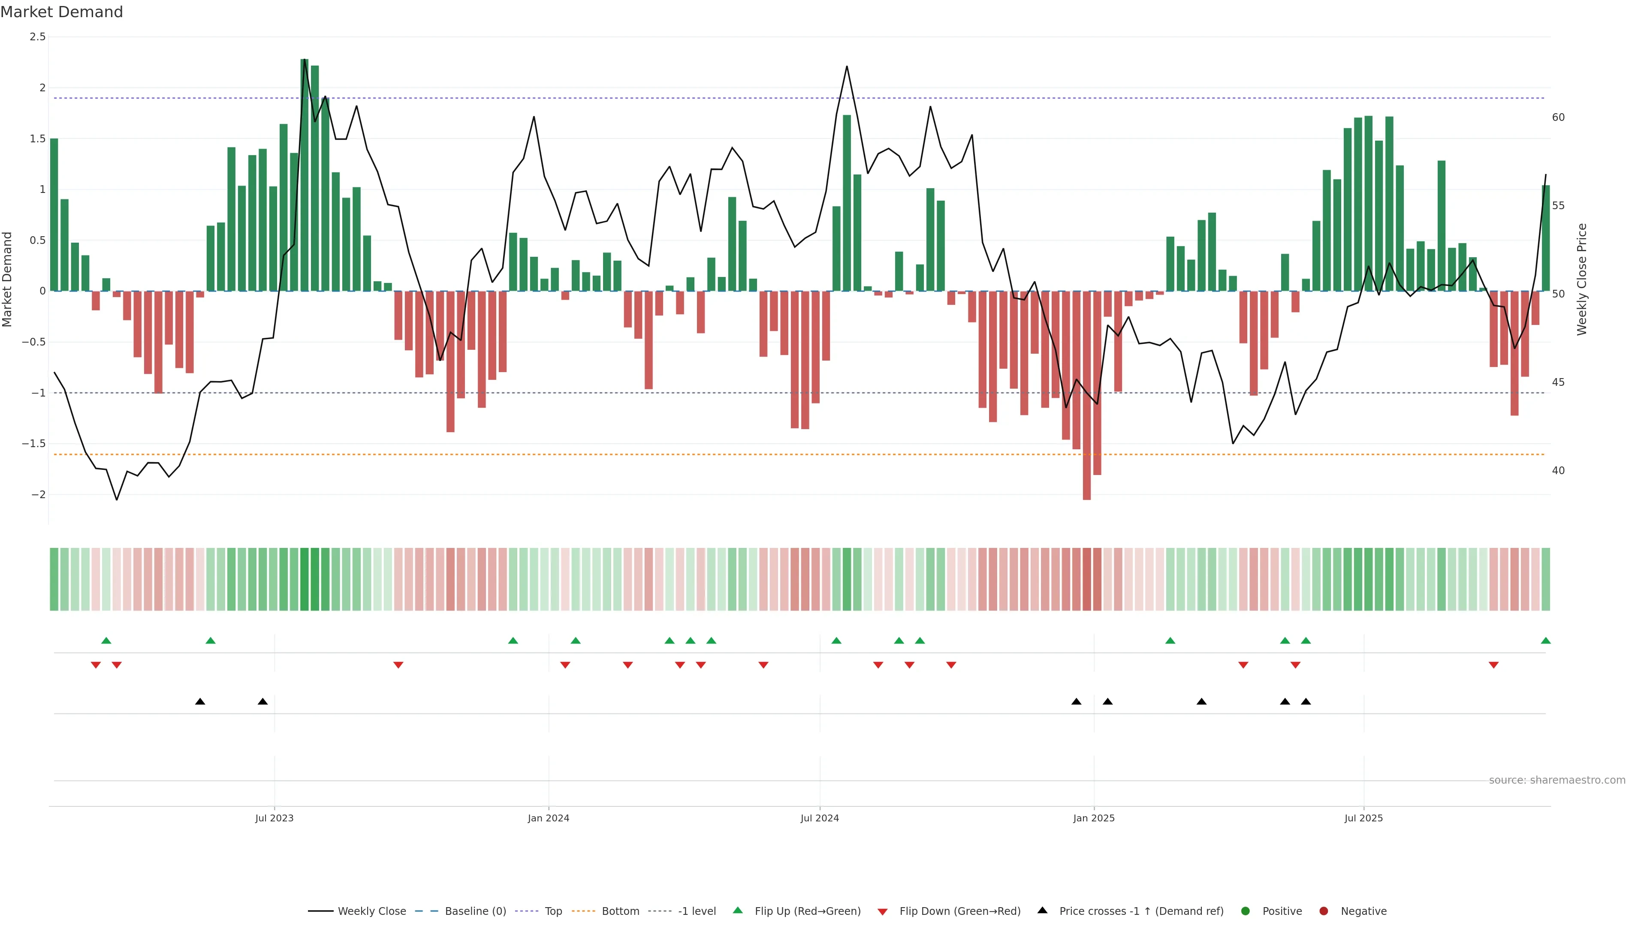Click the last green flip-up marker at far right

[1545, 641]
